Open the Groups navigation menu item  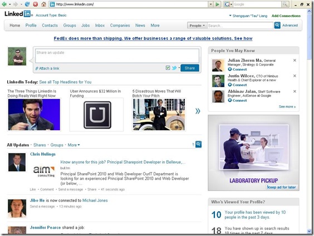(x=70, y=26)
